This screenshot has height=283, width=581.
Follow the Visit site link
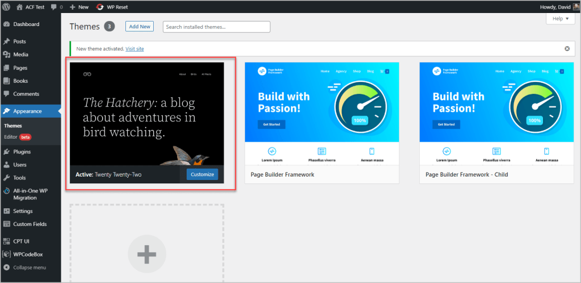134,49
